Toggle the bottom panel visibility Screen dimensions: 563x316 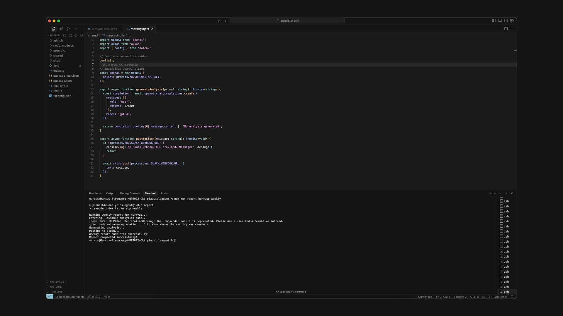point(500,21)
